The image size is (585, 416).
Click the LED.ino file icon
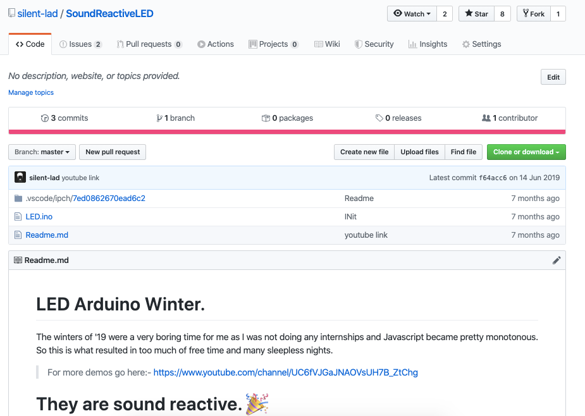click(18, 216)
